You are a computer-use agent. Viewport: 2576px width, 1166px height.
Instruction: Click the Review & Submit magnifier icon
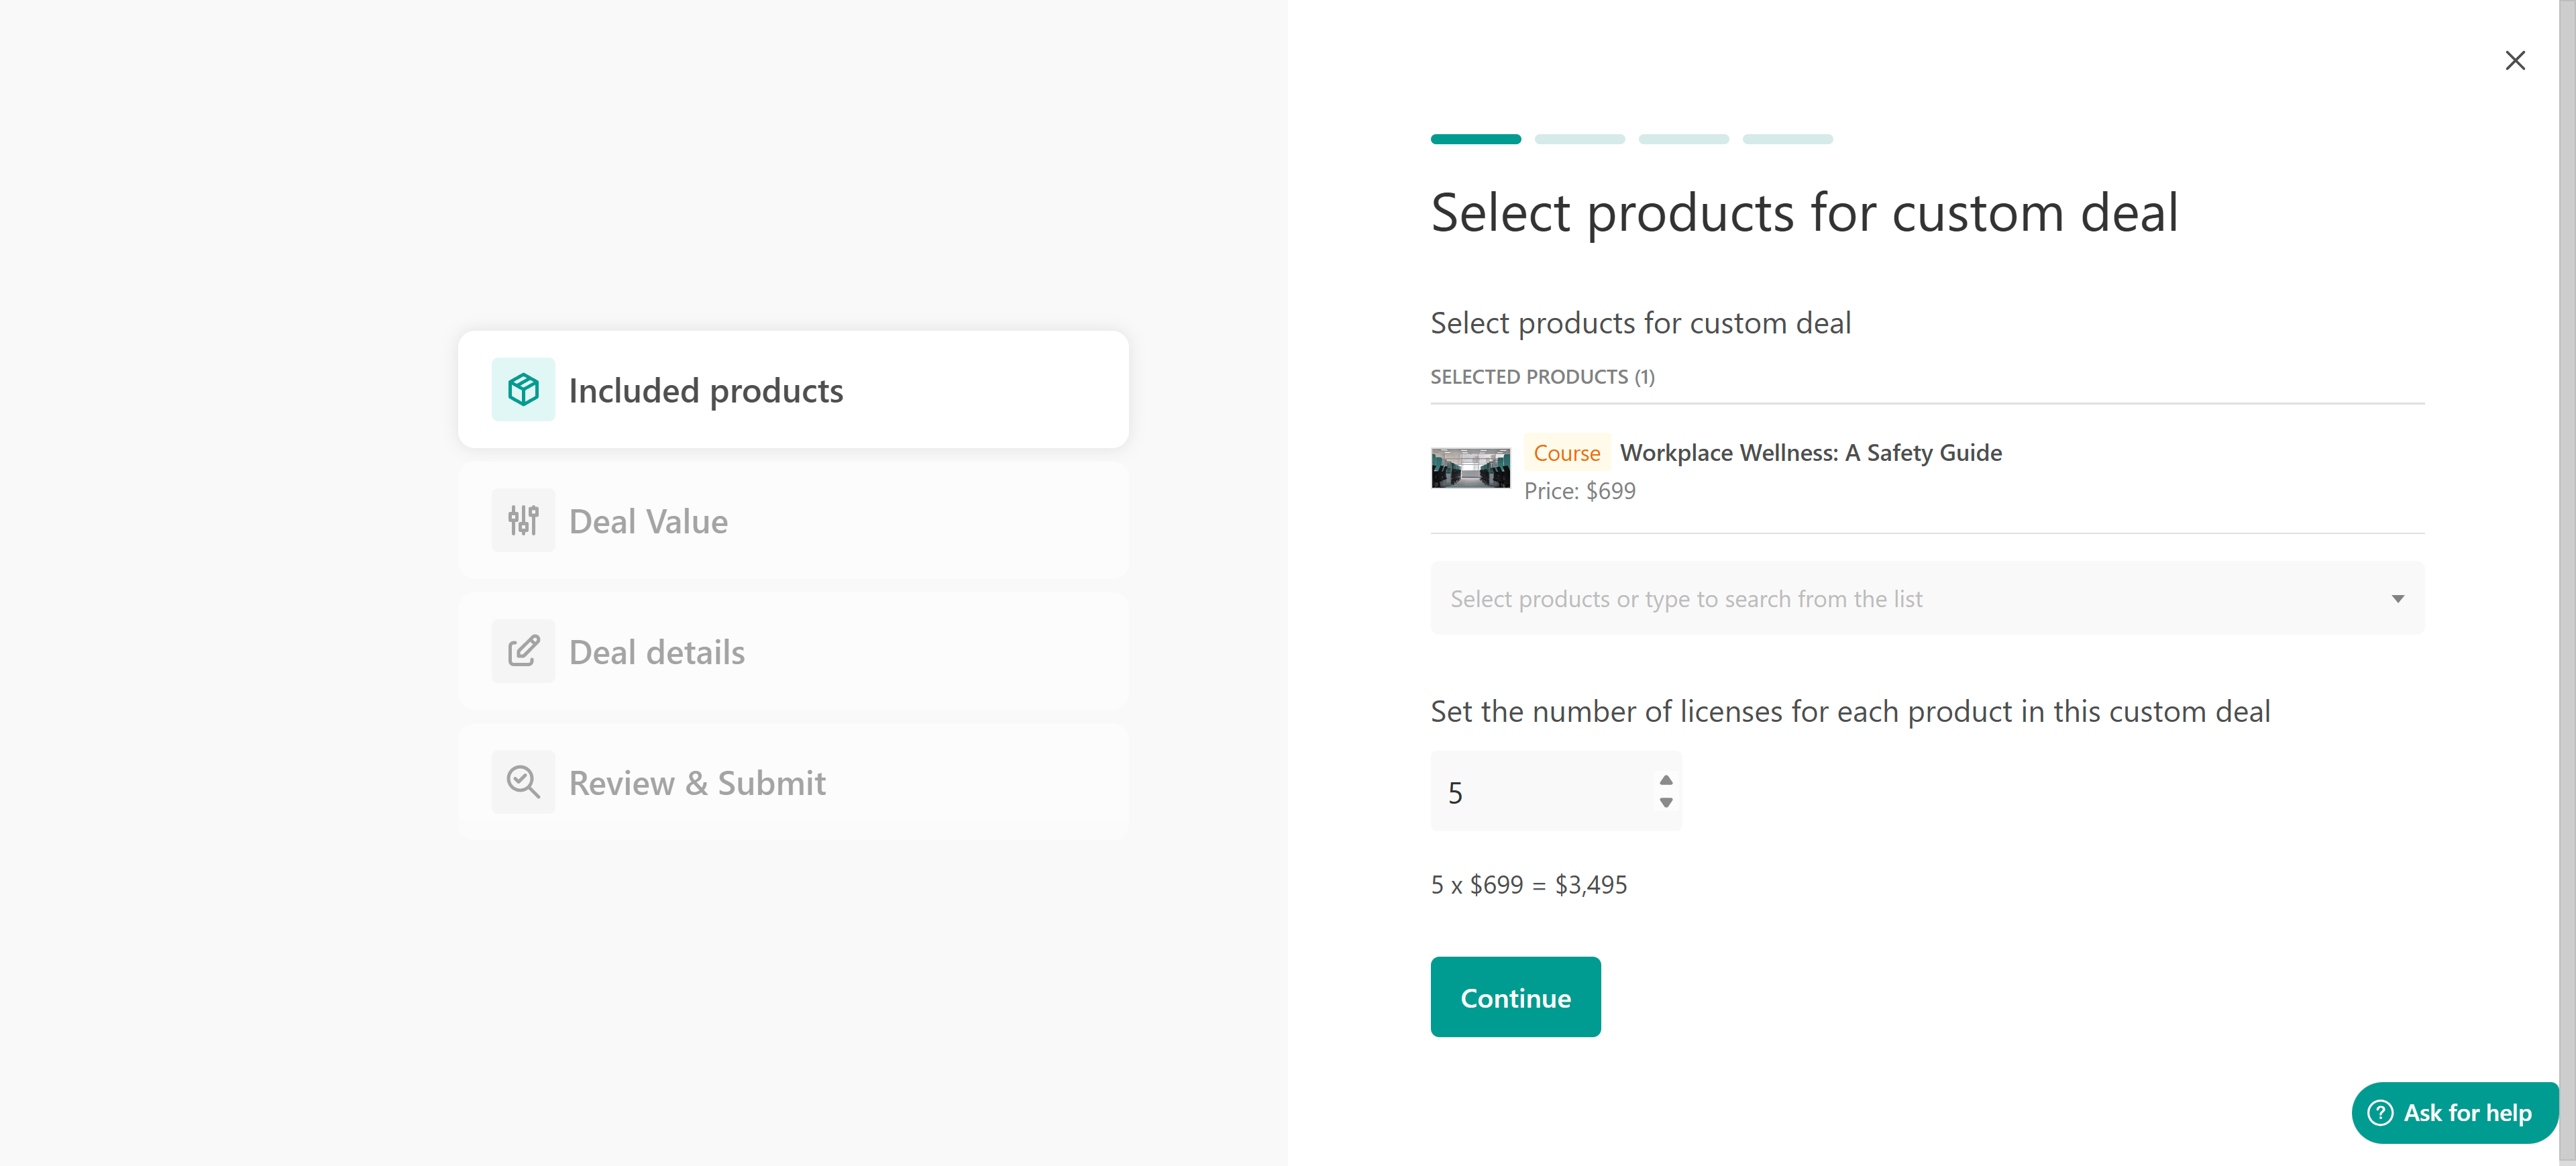(x=523, y=782)
